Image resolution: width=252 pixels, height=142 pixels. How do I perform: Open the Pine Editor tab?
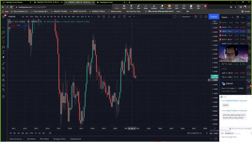44,139
